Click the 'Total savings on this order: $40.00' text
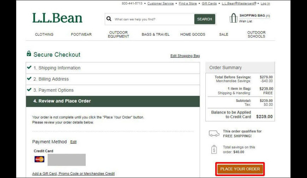The image size is (307, 178). click(x=239, y=150)
